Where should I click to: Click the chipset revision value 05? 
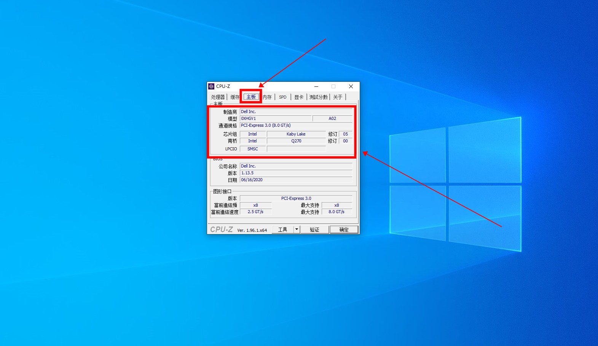[x=345, y=134]
